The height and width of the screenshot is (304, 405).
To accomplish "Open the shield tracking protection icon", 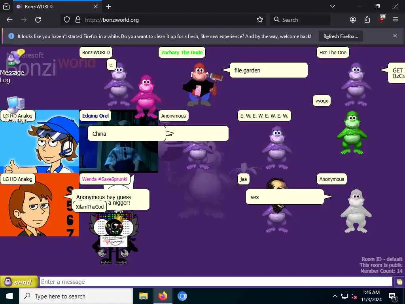I will (66, 20).
